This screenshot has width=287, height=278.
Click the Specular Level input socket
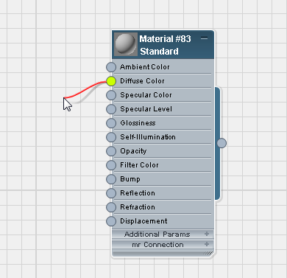click(x=111, y=109)
